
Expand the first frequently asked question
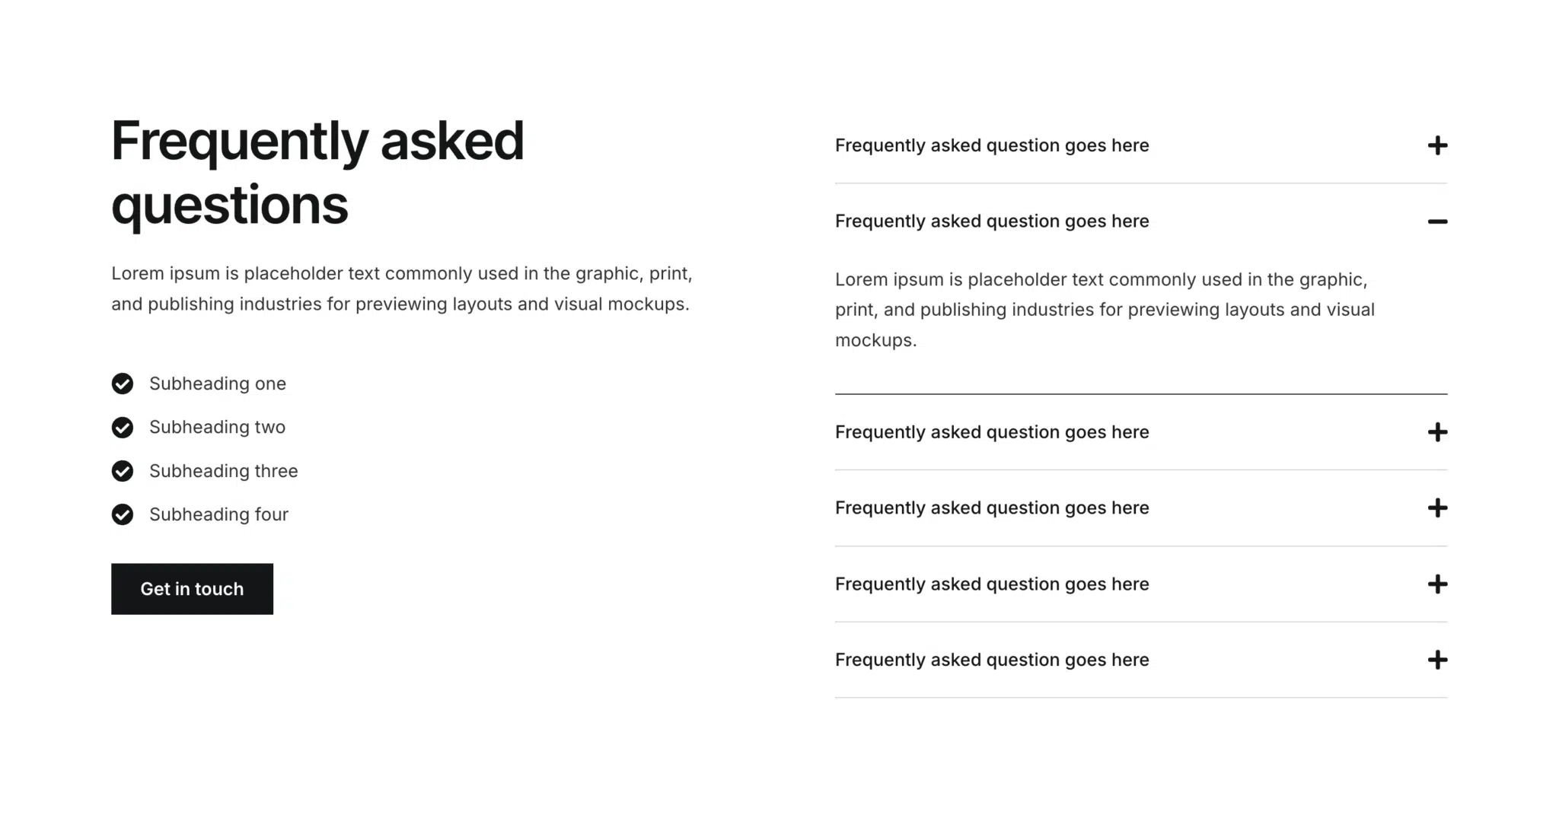click(1438, 145)
